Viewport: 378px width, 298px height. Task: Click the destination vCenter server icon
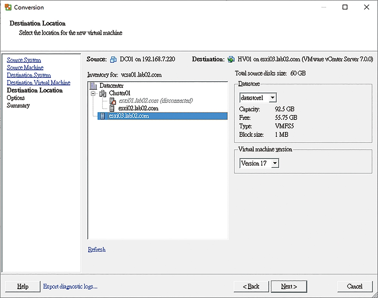231,59
